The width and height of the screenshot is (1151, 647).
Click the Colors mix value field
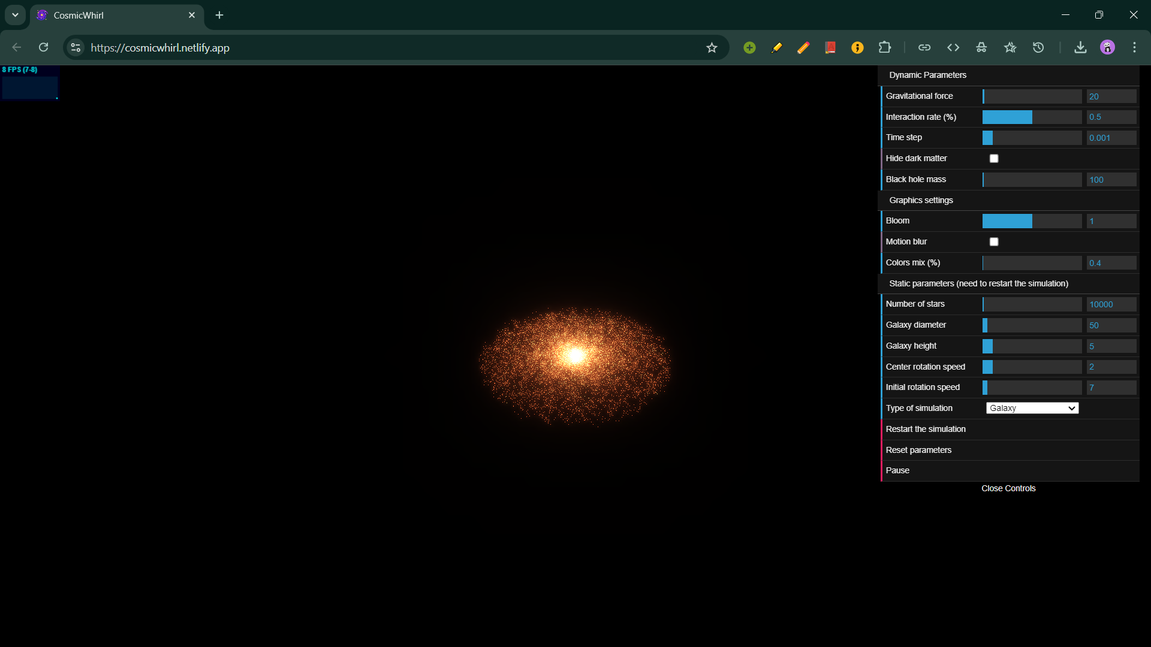[1111, 262]
